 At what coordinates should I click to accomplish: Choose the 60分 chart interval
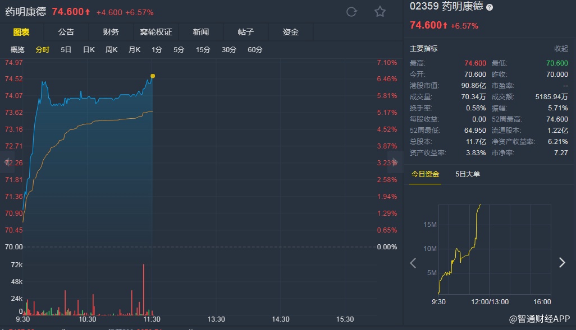(x=255, y=50)
